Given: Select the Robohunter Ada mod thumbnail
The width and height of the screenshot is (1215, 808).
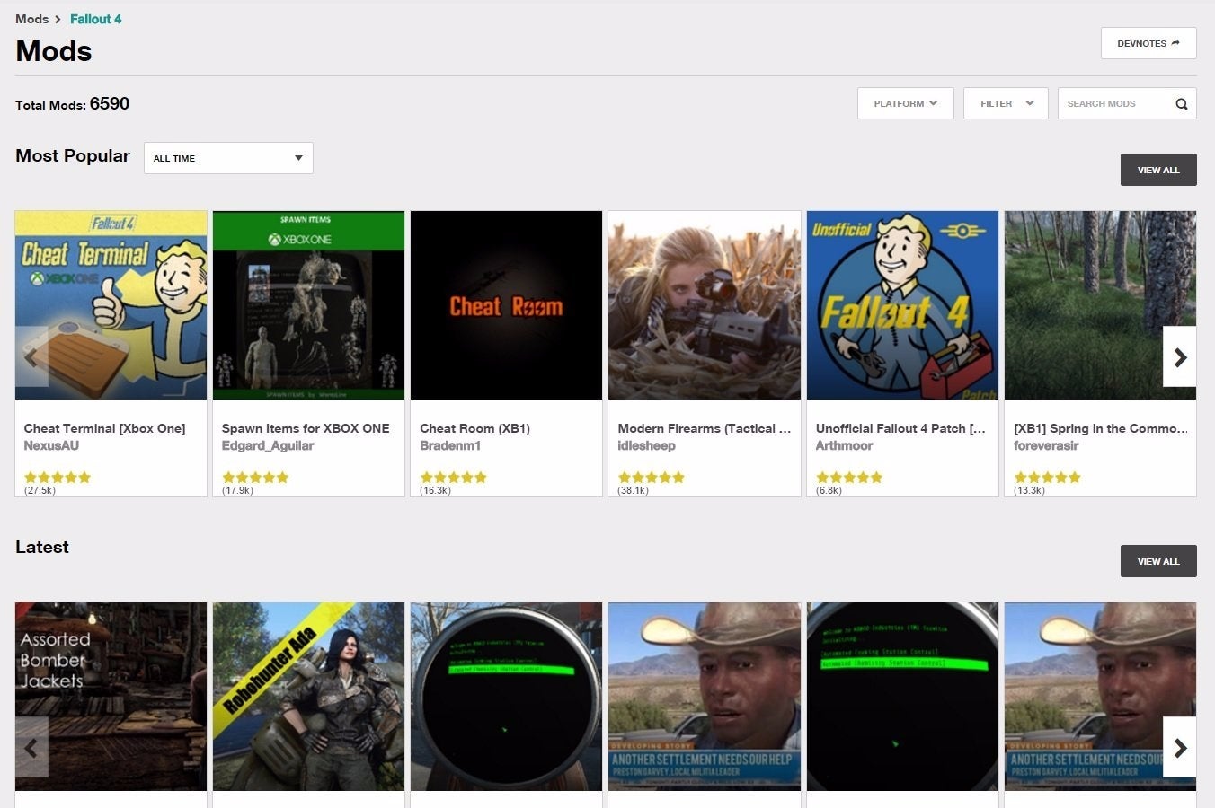Looking at the screenshot, I should pyautogui.click(x=308, y=696).
